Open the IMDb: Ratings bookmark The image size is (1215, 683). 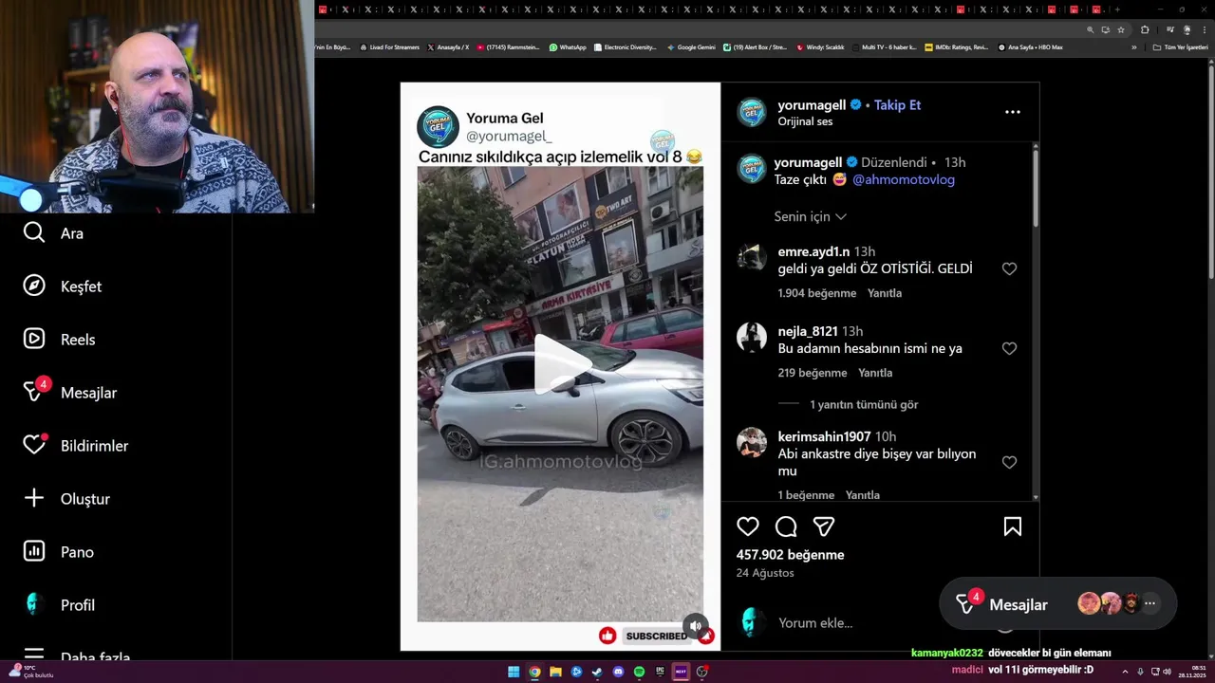pyautogui.click(x=957, y=46)
